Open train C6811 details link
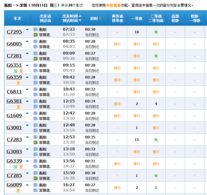 [x=14, y=92]
